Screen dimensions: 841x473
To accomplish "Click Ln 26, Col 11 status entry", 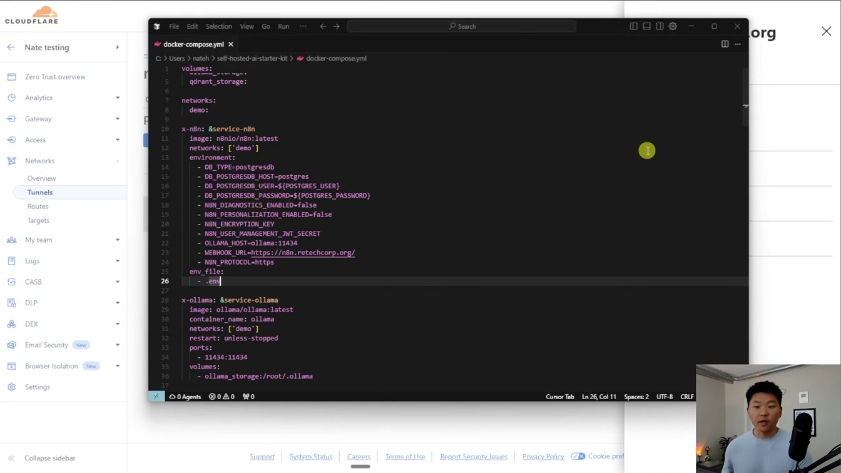I will pyautogui.click(x=599, y=397).
